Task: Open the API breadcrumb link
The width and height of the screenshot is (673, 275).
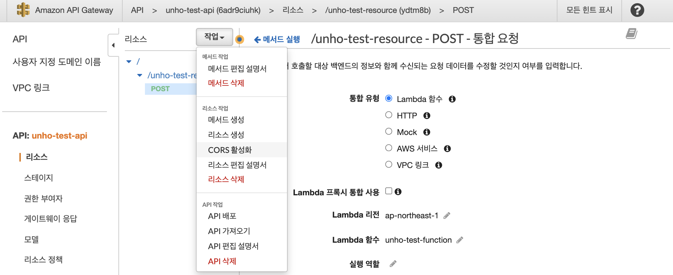Action: [x=137, y=10]
